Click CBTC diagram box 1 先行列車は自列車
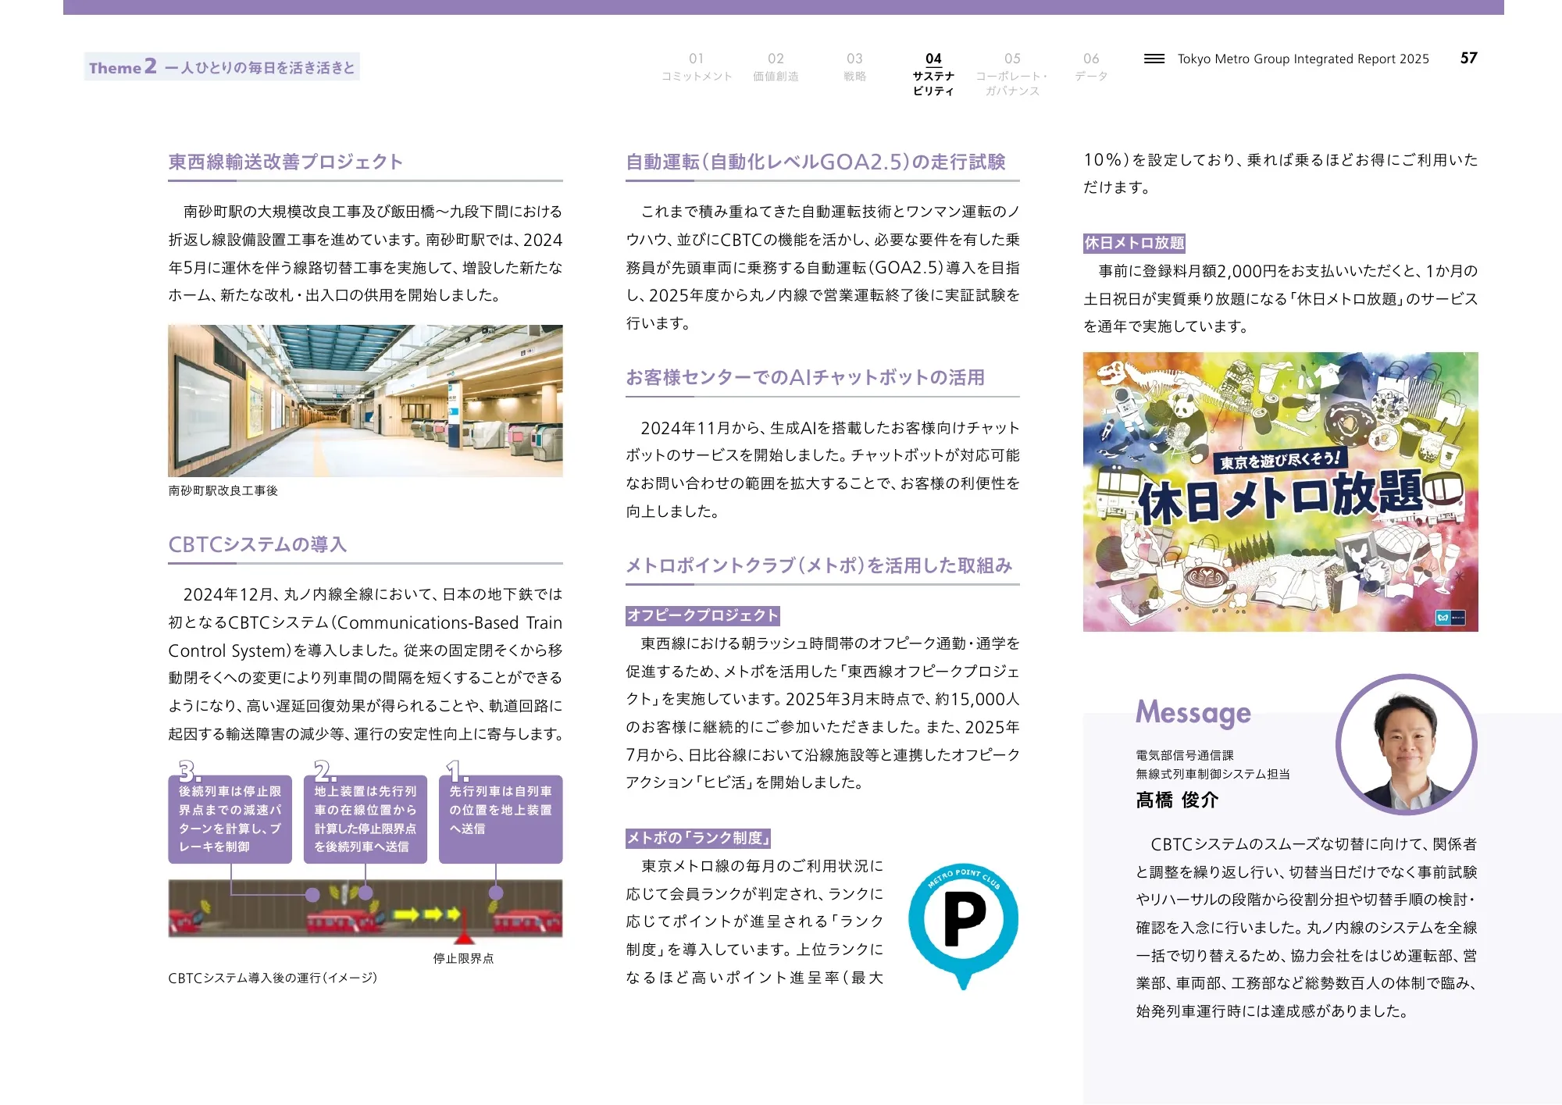 coord(501,818)
